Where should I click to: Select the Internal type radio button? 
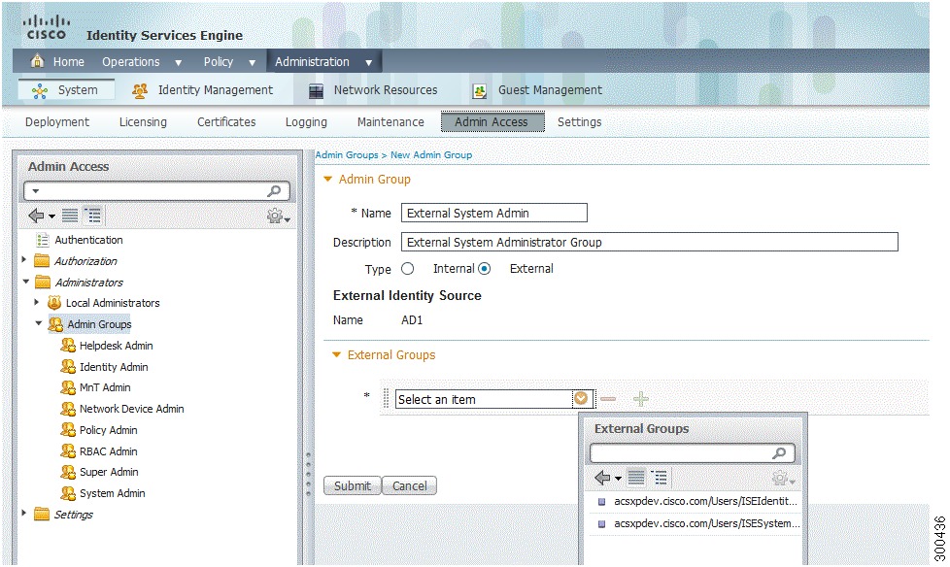coord(407,269)
